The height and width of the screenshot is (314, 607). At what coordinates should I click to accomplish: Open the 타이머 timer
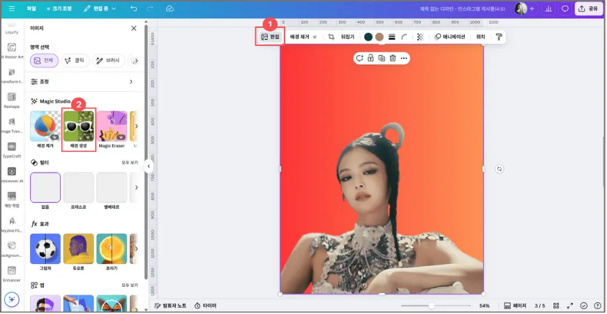click(x=205, y=306)
